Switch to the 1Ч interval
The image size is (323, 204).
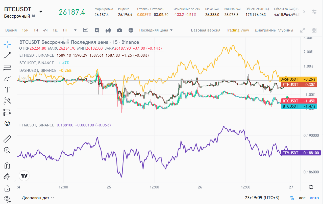[x=36, y=30]
